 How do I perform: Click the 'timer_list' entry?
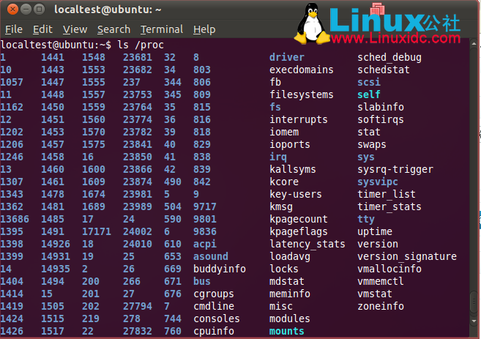[x=387, y=195]
